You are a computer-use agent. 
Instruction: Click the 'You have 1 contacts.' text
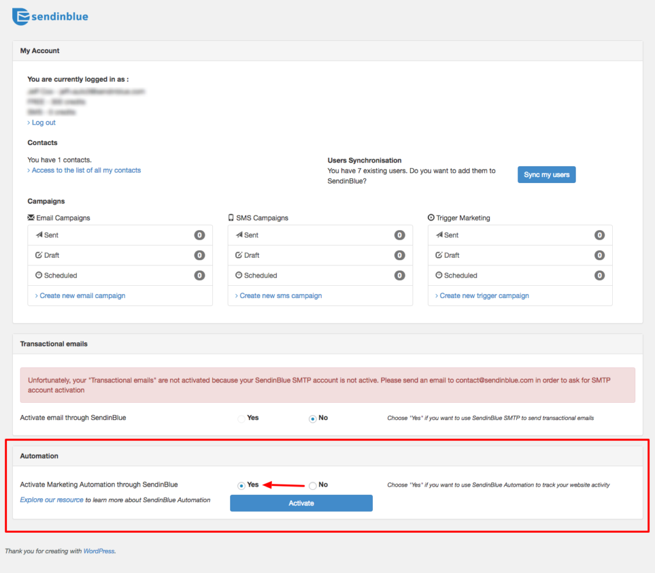[59, 159]
